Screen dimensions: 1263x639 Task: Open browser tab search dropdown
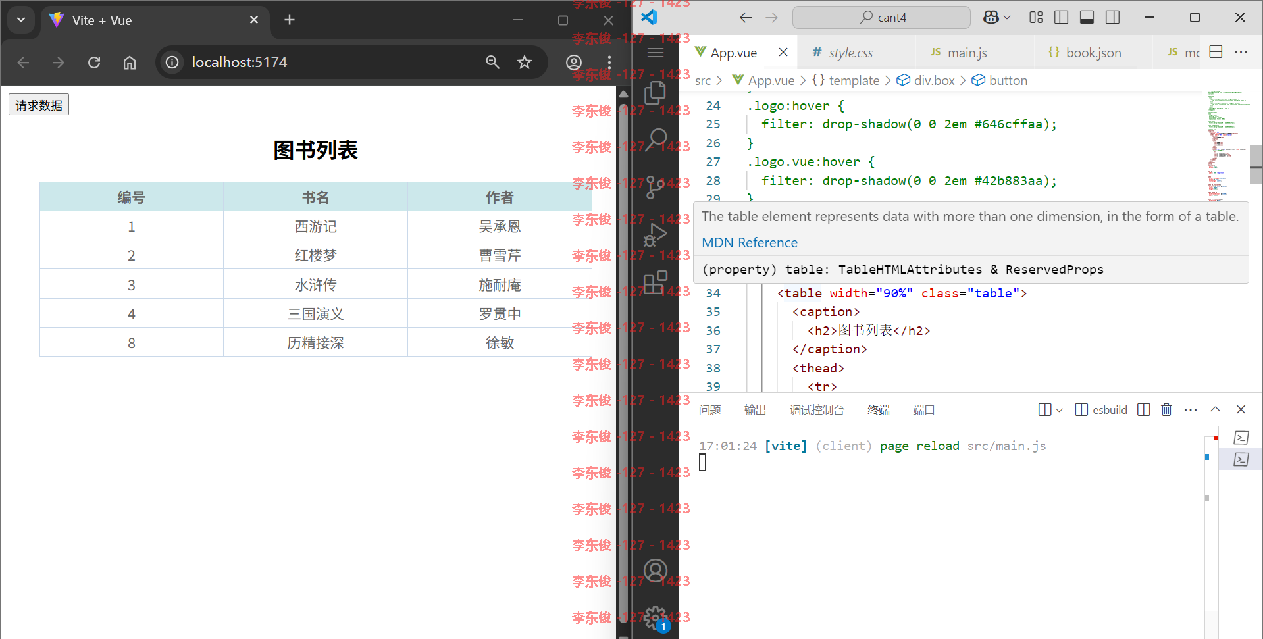21,20
